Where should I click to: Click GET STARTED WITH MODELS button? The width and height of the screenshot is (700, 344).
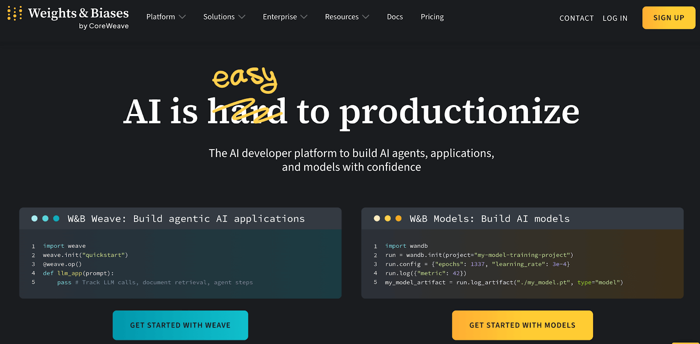pyautogui.click(x=522, y=325)
